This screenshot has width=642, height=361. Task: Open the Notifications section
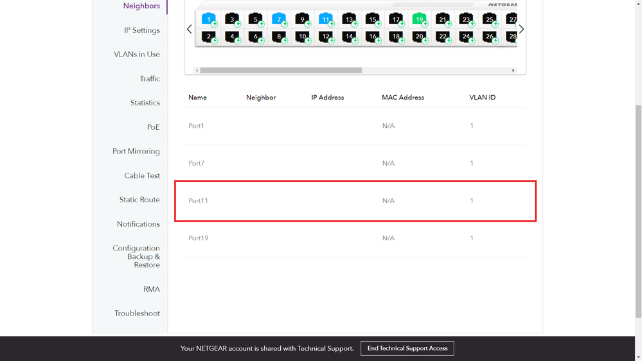point(138,224)
